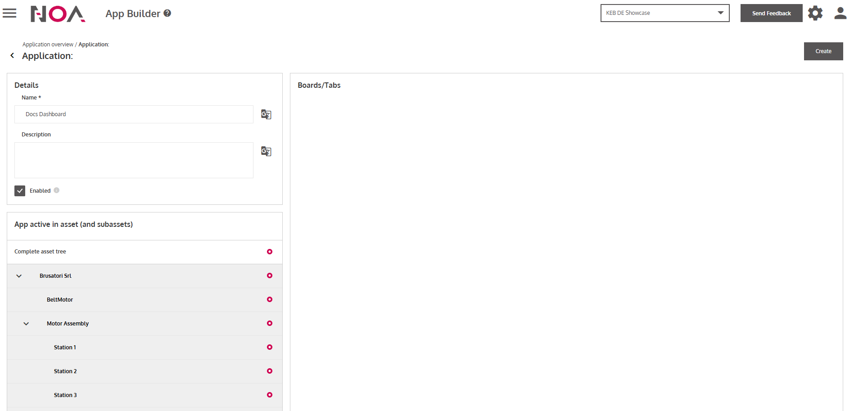This screenshot has width=854, height=411.
Task: Open the settings gear
Action: point(815,14)
